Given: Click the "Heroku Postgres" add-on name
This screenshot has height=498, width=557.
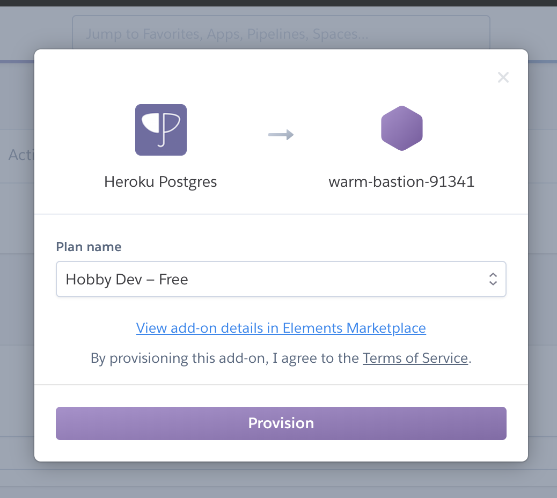Looking at the screenshot, I should [160, 182].
